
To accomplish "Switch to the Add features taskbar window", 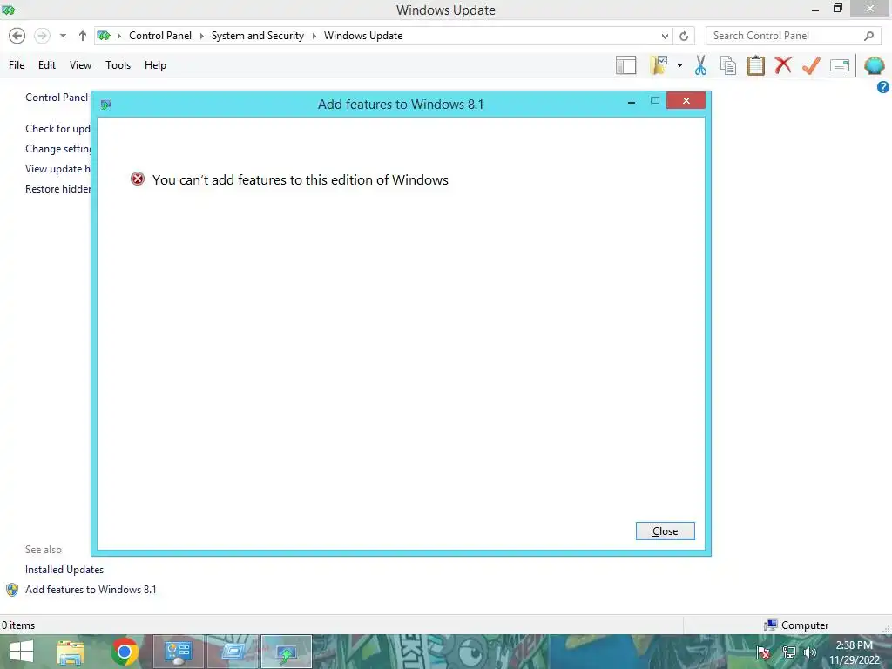I will (286, 652).
